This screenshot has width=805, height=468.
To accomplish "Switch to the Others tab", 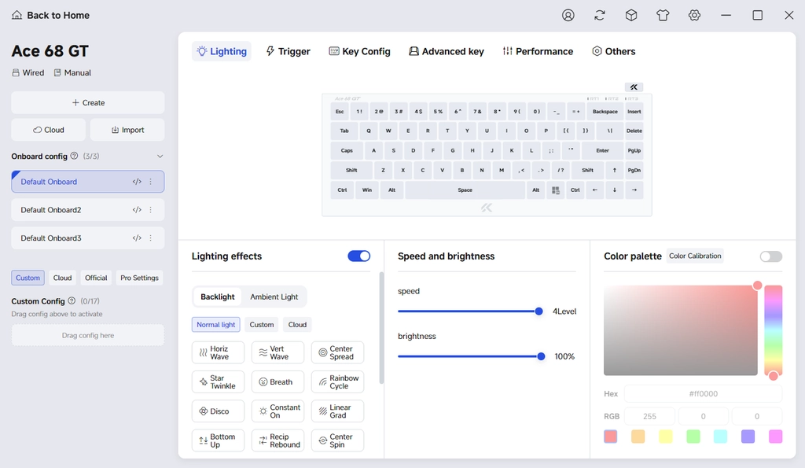I will click(613, 51).
